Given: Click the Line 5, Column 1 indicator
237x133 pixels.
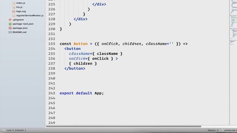Looking at the screenshot, I should (16, 130).
